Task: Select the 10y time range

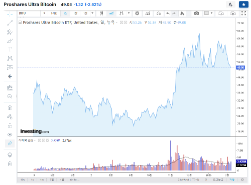Action: pyautogui.click(x=23, y=179)
